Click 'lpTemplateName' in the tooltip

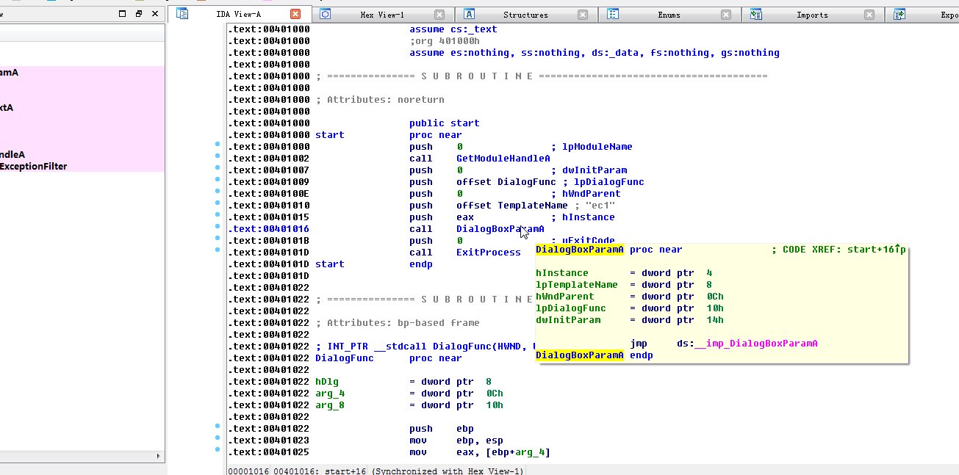pyautogui.click(x=577, y=285)
